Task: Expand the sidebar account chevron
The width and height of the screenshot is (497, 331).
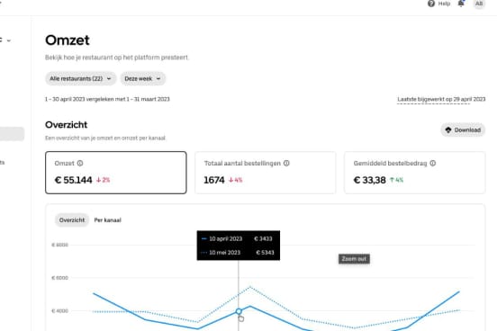Action: click(9, 40)
